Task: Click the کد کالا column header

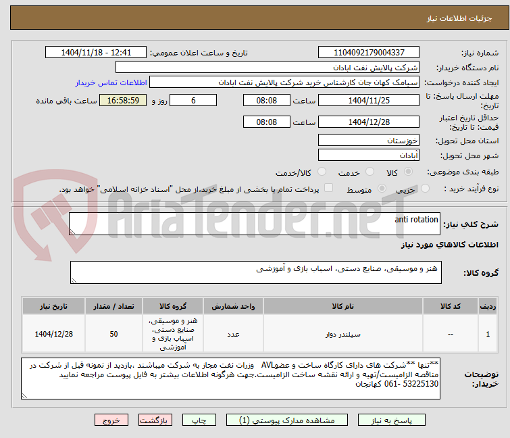Action: [x=451, y=306]
